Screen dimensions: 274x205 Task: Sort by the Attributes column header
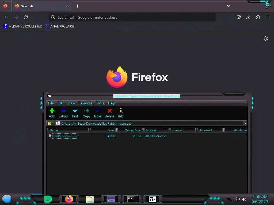point(235,130)
